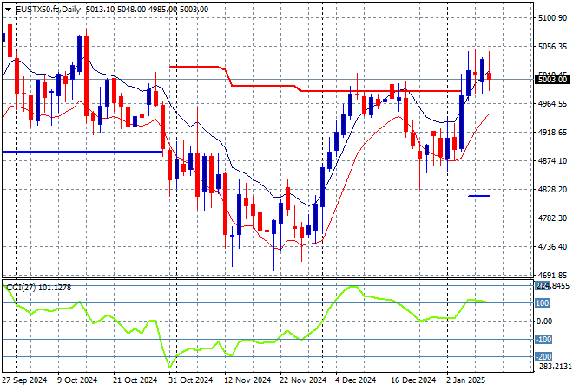Viewport: 573px width, 390px height.
Task: Select the short blue horizontal line near 4828
Action: [478, 196]
